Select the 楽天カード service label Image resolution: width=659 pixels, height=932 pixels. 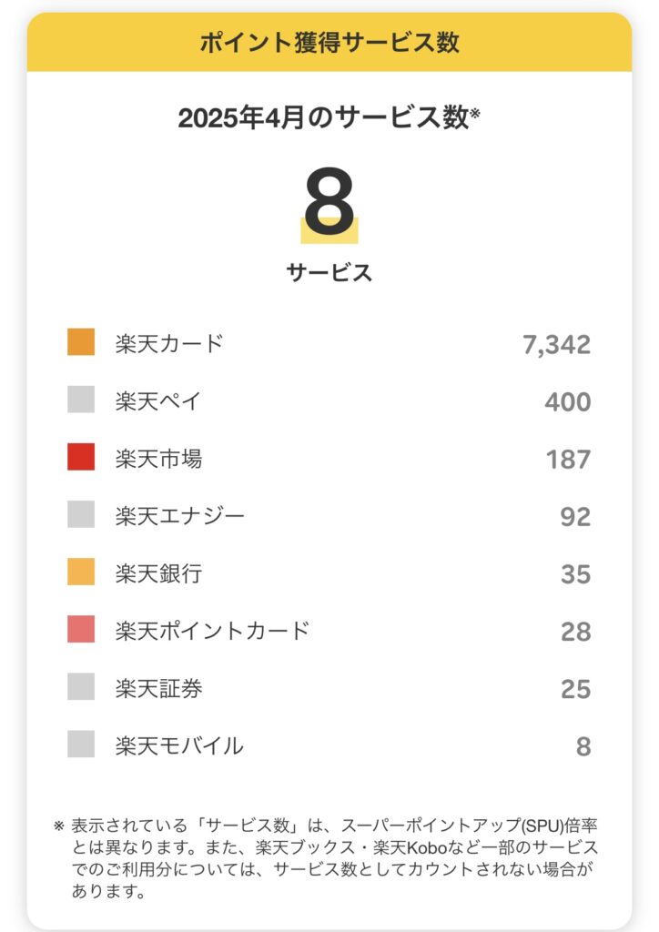[x=169, y=343]
